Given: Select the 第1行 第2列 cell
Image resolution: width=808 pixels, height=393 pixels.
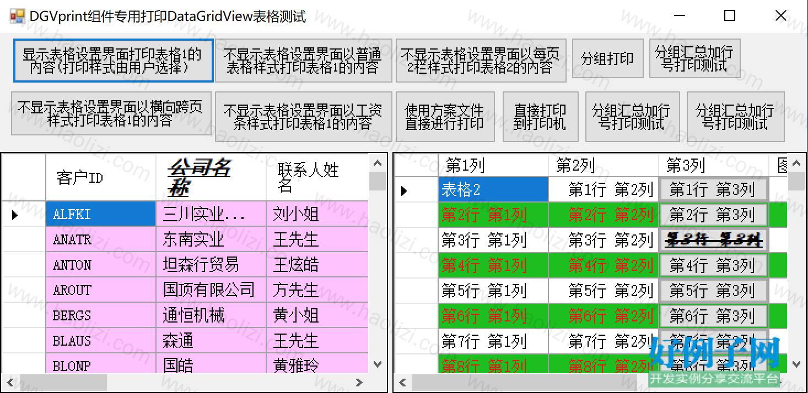Looking at the screenshot, I should coord(604,189).
